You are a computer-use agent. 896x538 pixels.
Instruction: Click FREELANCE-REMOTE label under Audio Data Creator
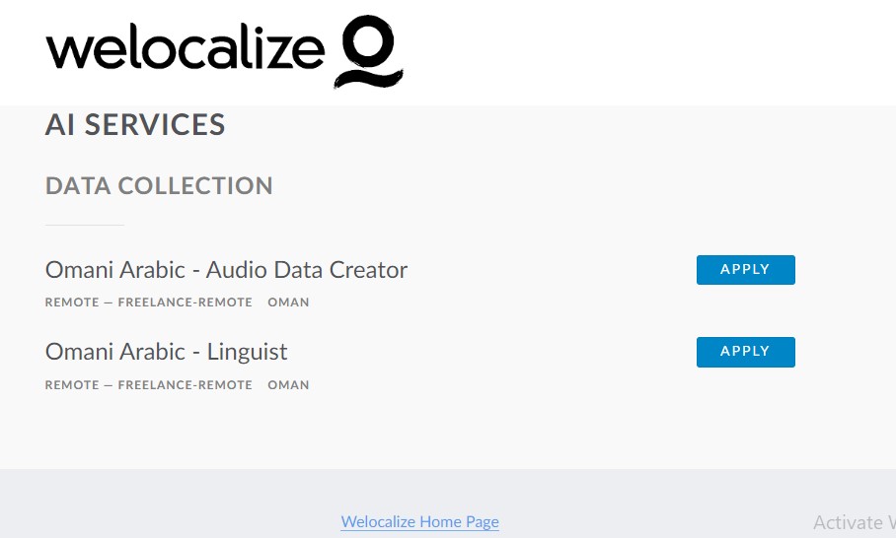186,303
